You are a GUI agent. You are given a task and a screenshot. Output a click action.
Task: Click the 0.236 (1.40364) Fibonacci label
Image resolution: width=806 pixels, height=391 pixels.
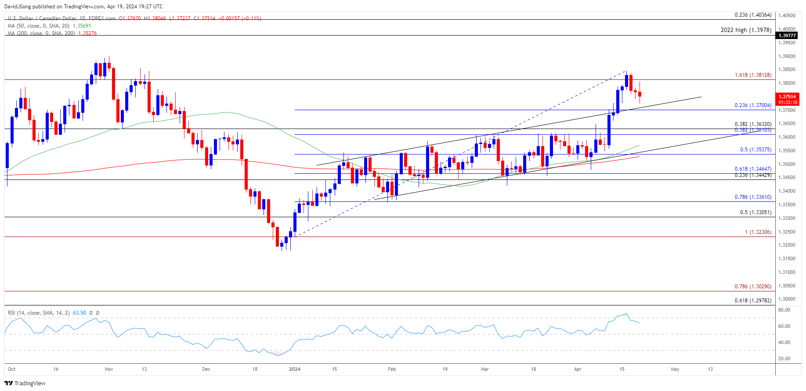click(753, 15)
